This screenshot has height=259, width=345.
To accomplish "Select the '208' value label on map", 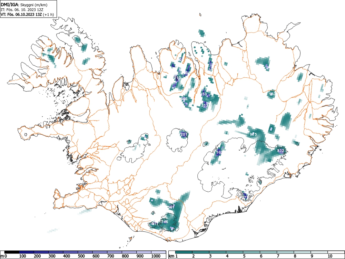I will pyautogui.click(x=187, y=73).
